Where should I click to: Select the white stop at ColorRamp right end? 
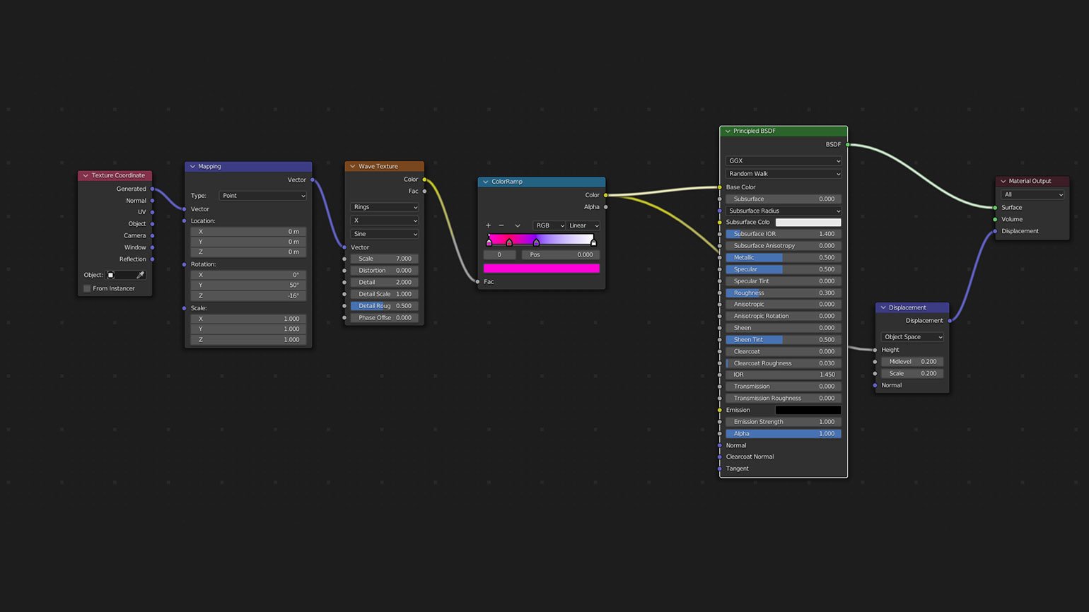pos(593,242)
